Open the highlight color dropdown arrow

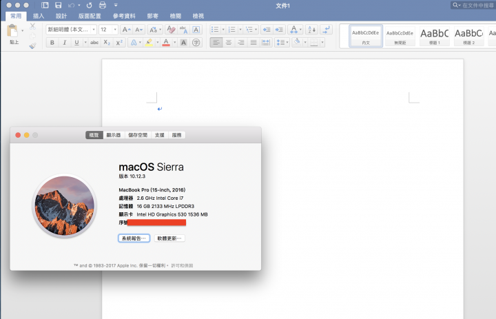(x=158, y=43)
